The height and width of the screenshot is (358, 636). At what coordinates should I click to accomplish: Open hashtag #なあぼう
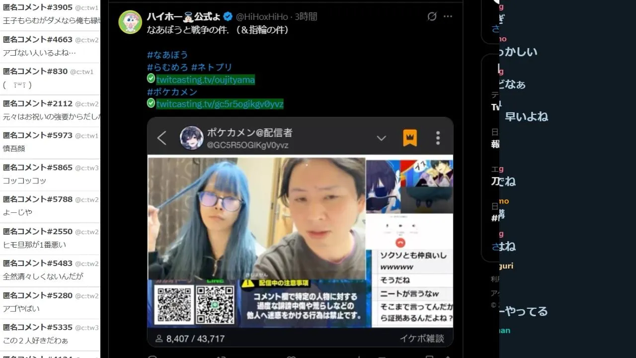[x=167, y=55]
